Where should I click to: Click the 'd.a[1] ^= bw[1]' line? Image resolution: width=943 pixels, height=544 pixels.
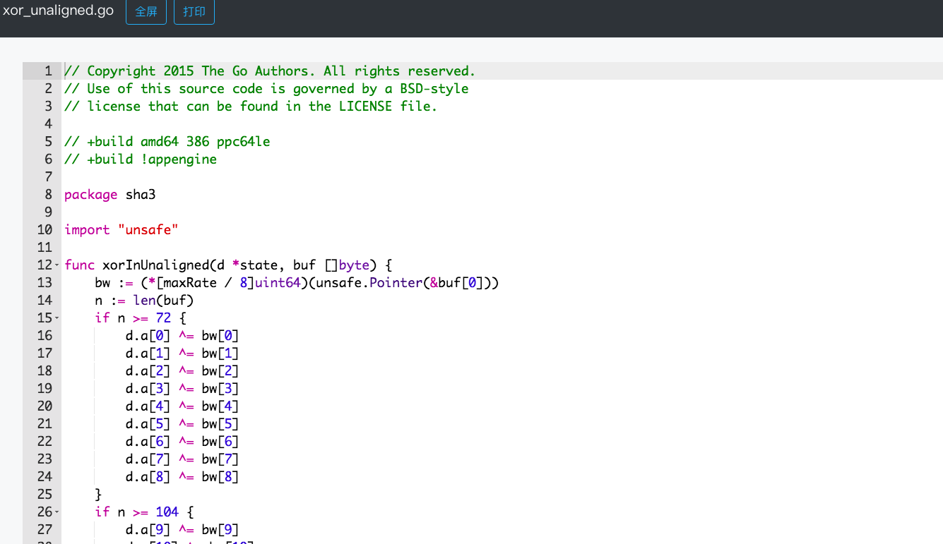click(182, 353)
